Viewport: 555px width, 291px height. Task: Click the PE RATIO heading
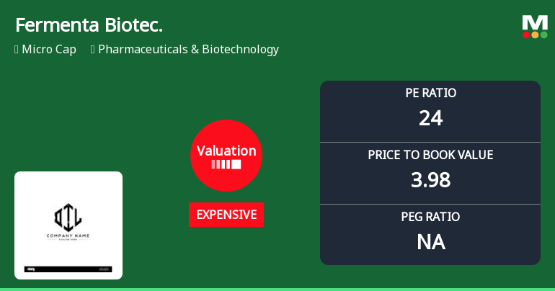(x=430, y=93)
